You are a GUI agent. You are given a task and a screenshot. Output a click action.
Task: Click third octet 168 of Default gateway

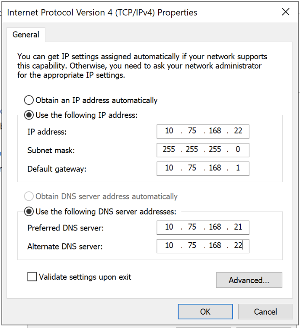click(x=215, y=168)
